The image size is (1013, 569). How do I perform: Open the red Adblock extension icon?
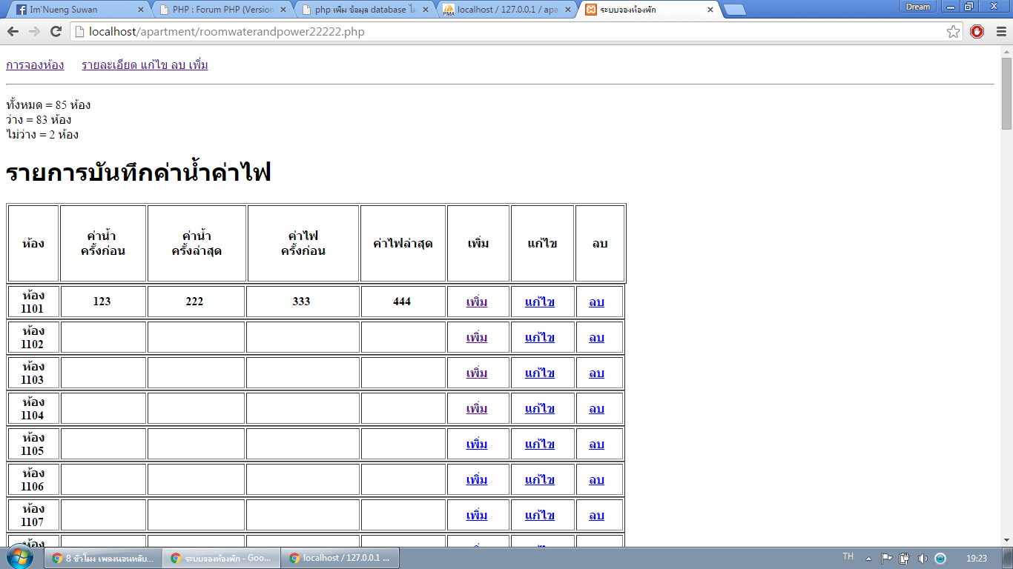(x=977, y=31)
